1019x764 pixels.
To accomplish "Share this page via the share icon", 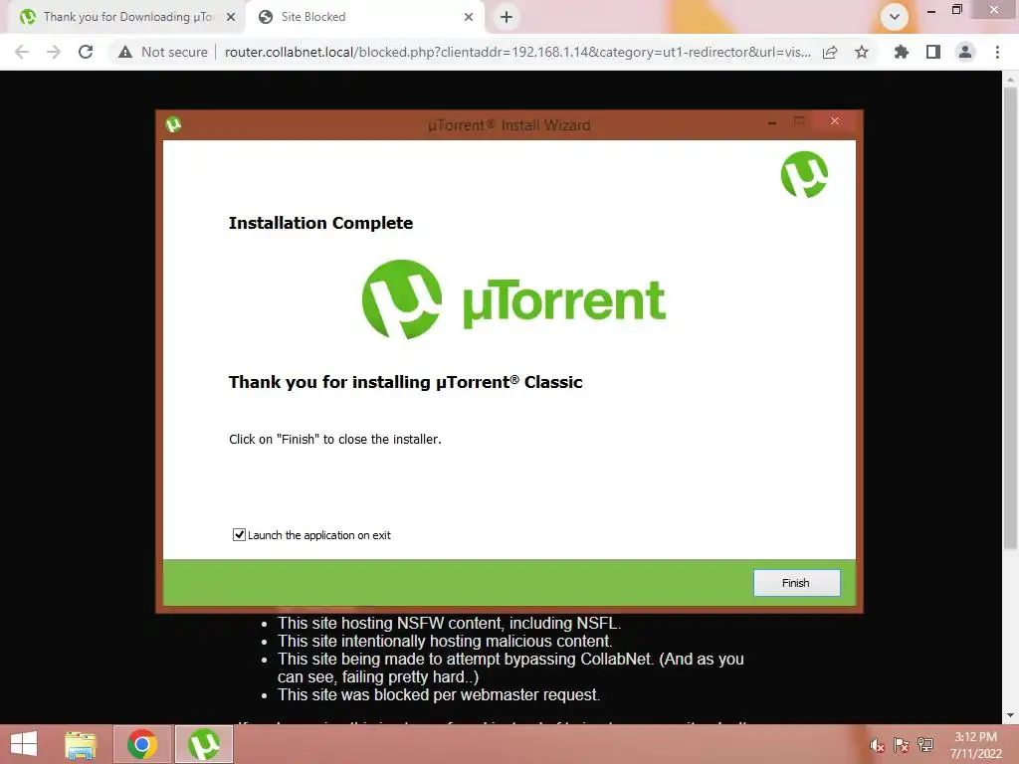I will (830, 52).
